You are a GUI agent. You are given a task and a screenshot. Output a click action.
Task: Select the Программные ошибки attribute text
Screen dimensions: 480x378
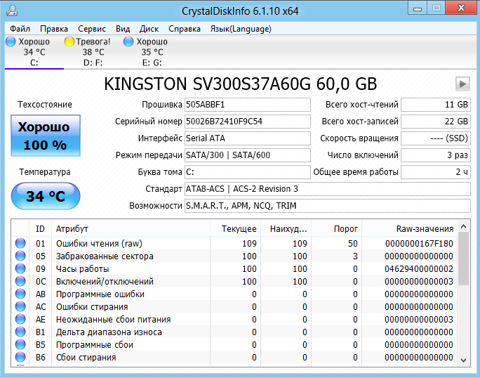tap(100, 294)
